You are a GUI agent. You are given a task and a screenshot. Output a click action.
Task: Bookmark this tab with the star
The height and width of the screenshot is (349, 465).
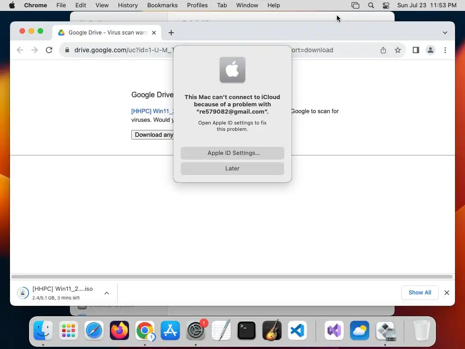398,50
